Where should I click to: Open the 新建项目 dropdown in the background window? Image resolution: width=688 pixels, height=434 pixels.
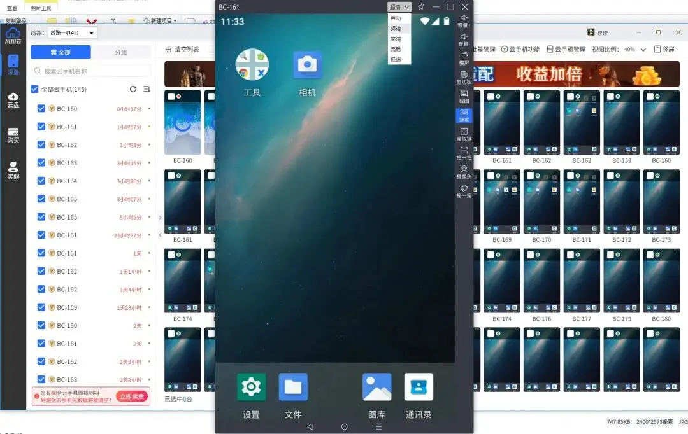(160, 20)
